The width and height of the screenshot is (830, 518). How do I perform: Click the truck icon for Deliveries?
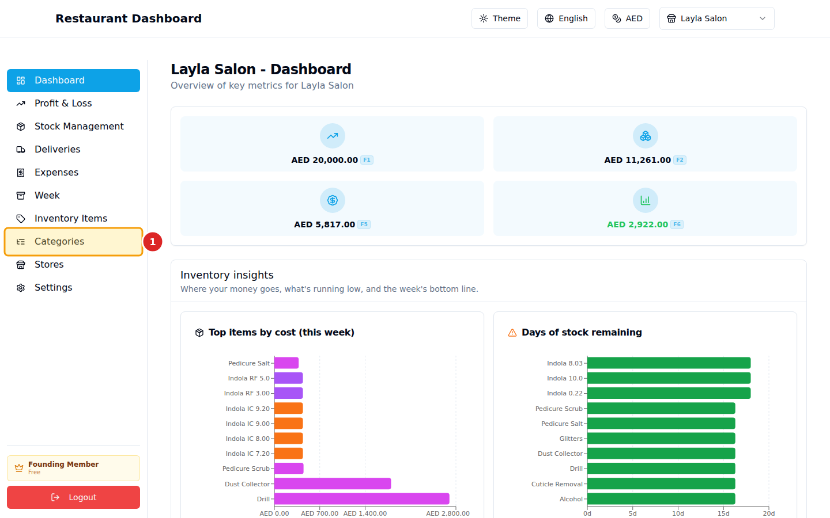(x=21, y=150)
